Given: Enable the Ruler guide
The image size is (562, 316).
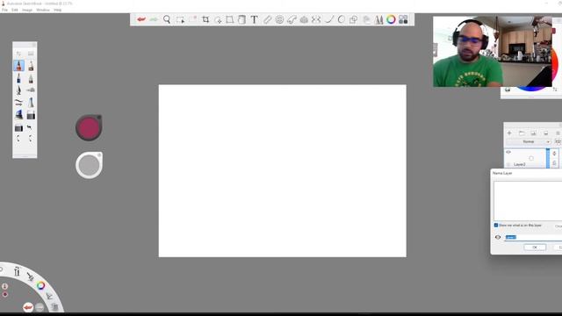Looking at the screenshot, I should point(267,19).
